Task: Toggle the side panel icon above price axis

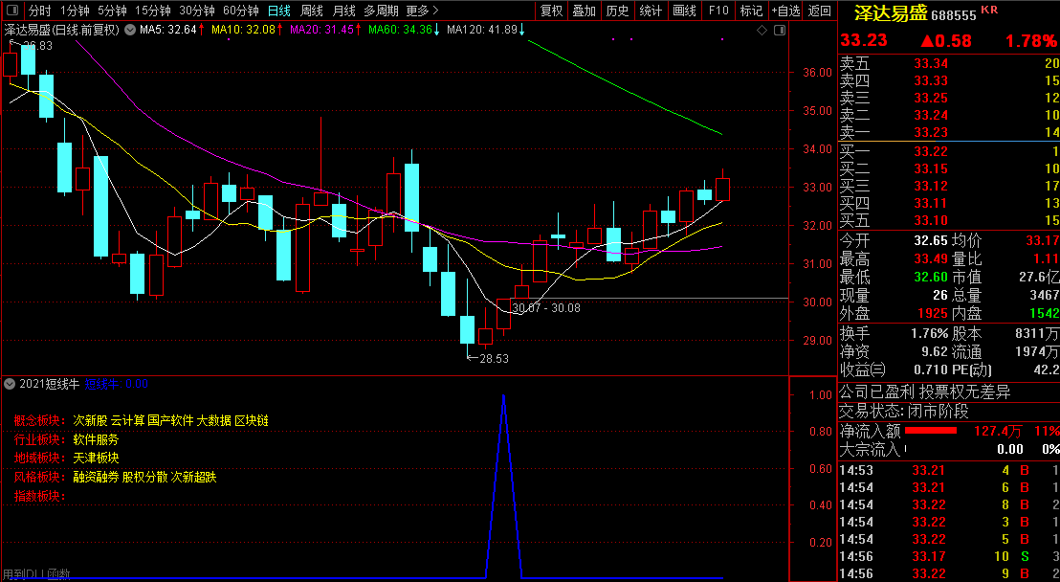Action: tap(780, 30)
